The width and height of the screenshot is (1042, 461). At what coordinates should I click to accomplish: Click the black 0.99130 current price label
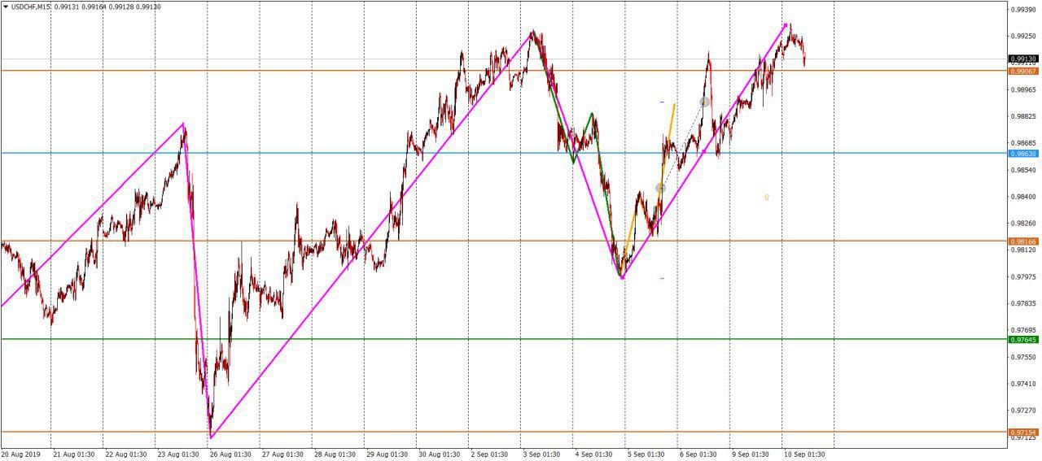[x=1023, y=59]
